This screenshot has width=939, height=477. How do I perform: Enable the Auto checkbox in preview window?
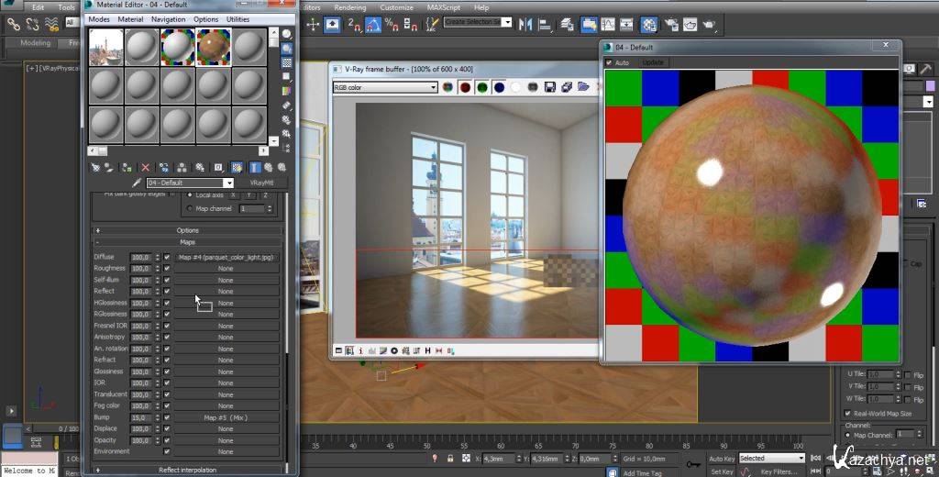pyautogui.click(x=608, y=62)
